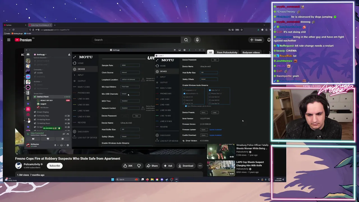Enable Line Out 3-4 audio stream
Image resolution: width=359 pixels, height=202 pixels.
click(210, 97)
